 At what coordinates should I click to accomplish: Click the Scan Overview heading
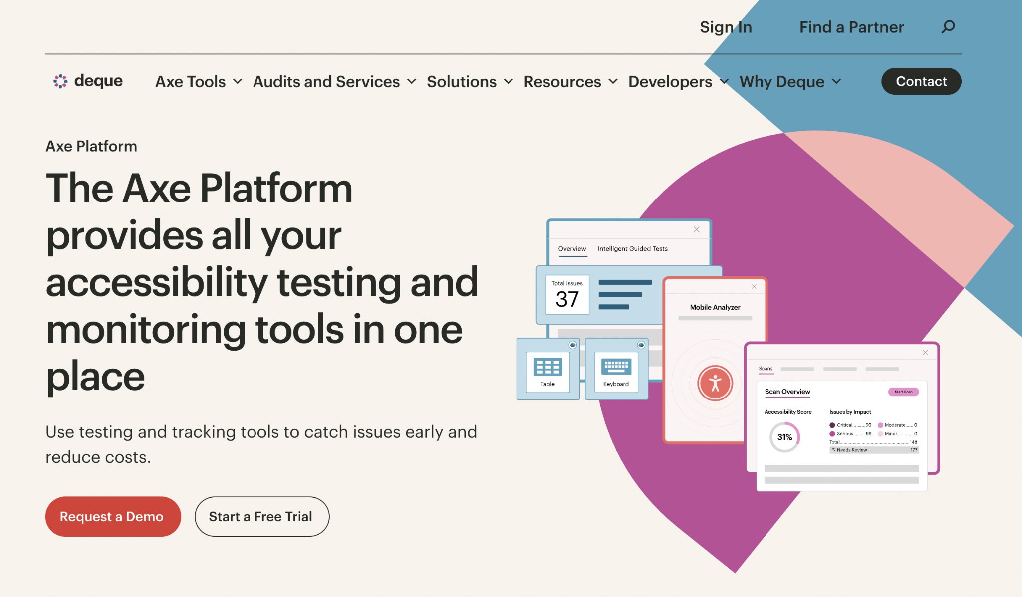[787, 392]
